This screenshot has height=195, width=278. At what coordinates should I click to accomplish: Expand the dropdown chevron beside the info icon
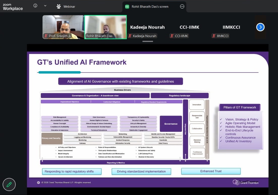pyautogui.click(x=45, y=6)
